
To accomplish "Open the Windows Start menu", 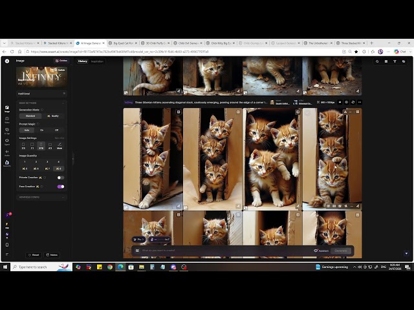I will coord(5,267).
